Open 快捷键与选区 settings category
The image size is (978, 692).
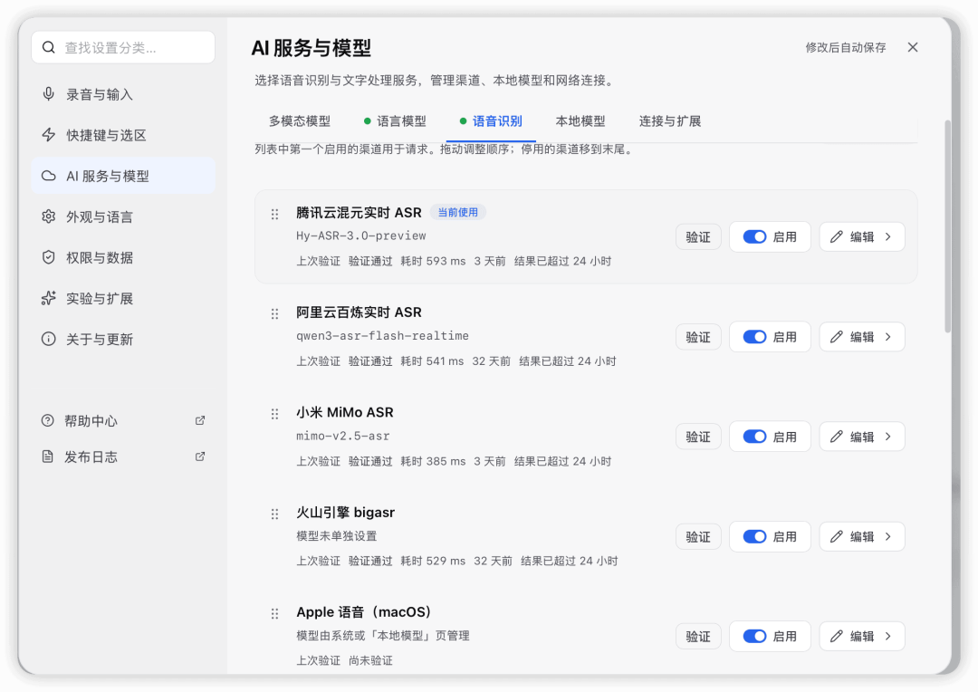click(123, 135)
